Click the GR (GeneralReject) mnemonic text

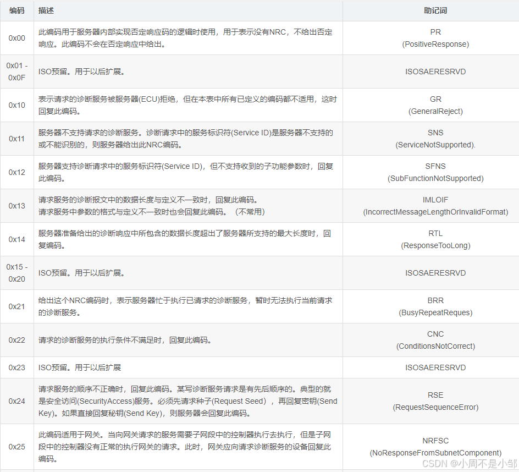click(436, 105)
